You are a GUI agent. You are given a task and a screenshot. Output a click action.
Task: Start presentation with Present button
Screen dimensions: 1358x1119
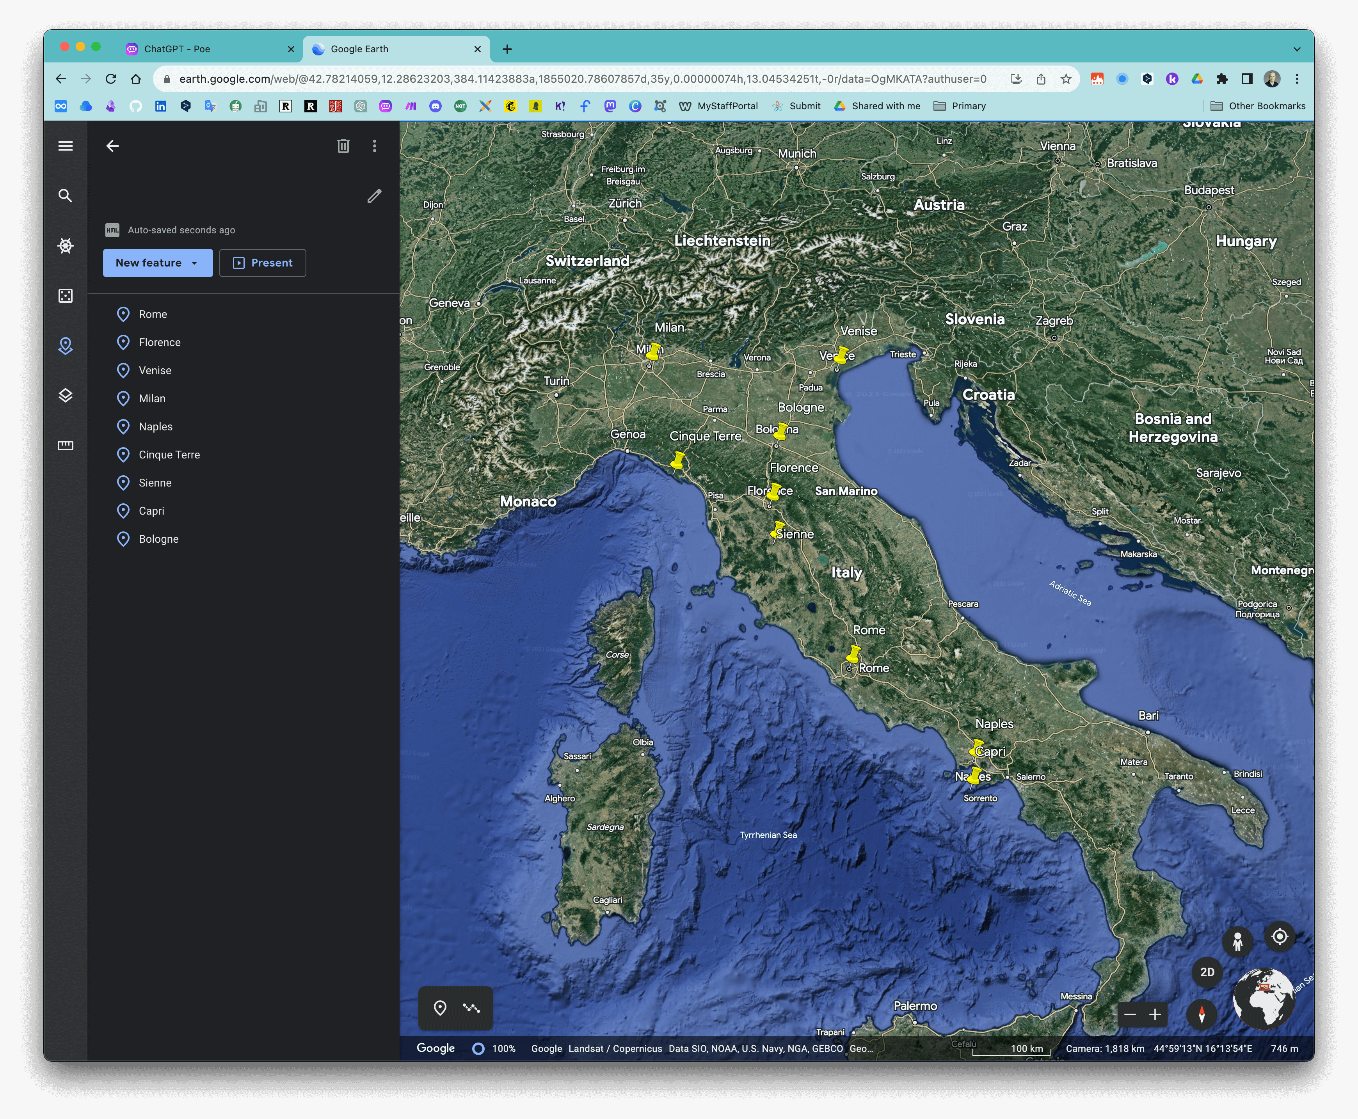tap(262, 263)
